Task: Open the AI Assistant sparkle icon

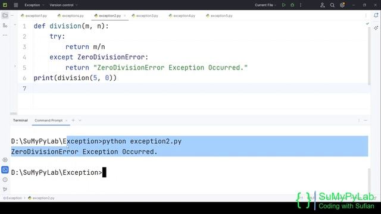Action: click(376, 28)
